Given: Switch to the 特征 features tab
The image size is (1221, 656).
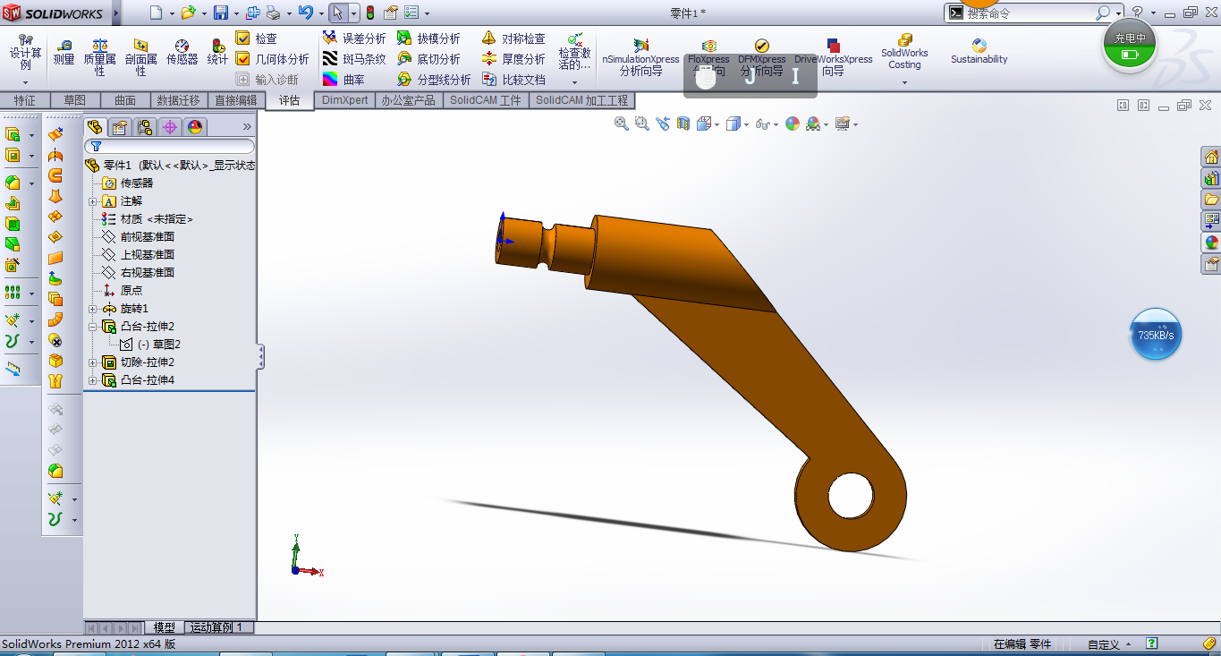Looking at the screenshot, I should click(x=25, y=100).
